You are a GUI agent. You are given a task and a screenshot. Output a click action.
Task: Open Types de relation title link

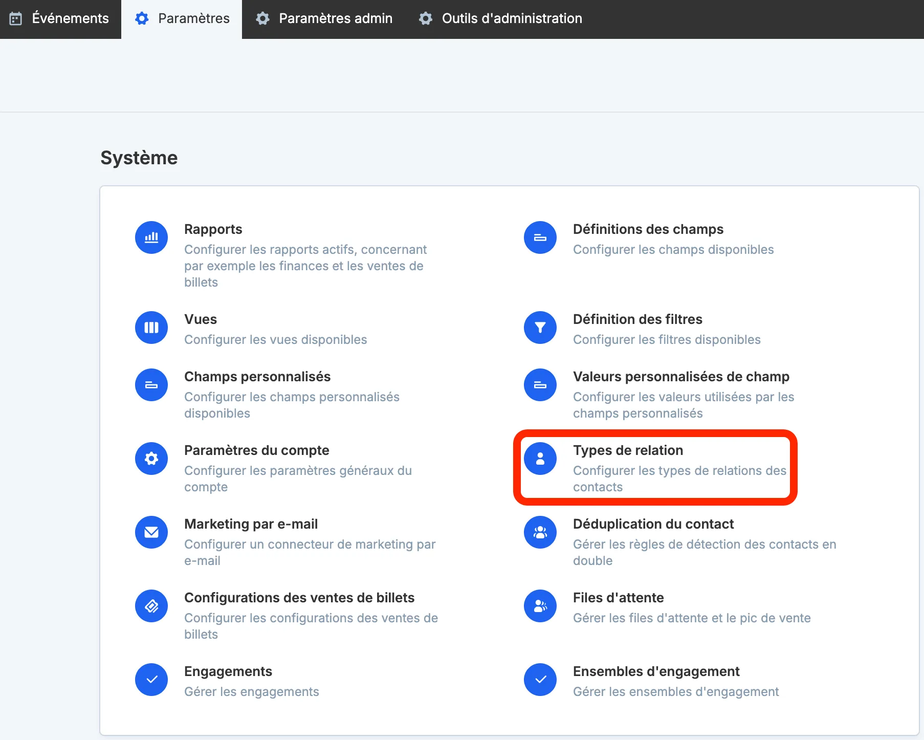tap(628, 450)
